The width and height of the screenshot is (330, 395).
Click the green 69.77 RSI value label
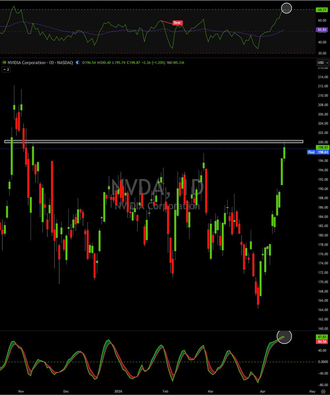[321, 10]
